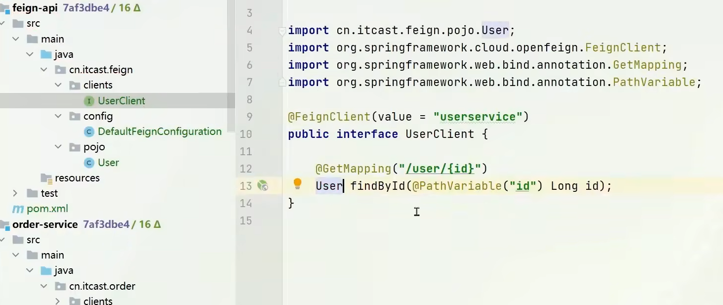Click the feign-api module icon
Viewport: 723px width, 305px height.
coord(5,8)
